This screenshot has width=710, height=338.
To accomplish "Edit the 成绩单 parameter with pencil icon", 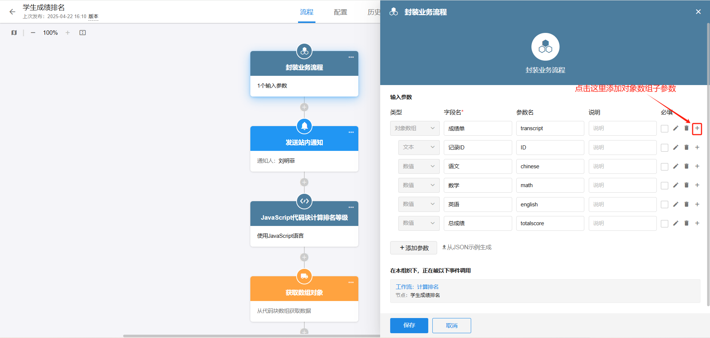I will [x=676, y=128].
